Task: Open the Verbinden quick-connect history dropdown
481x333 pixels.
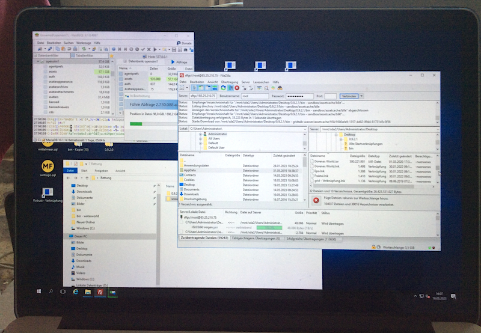Action: [x=361, y=96]
